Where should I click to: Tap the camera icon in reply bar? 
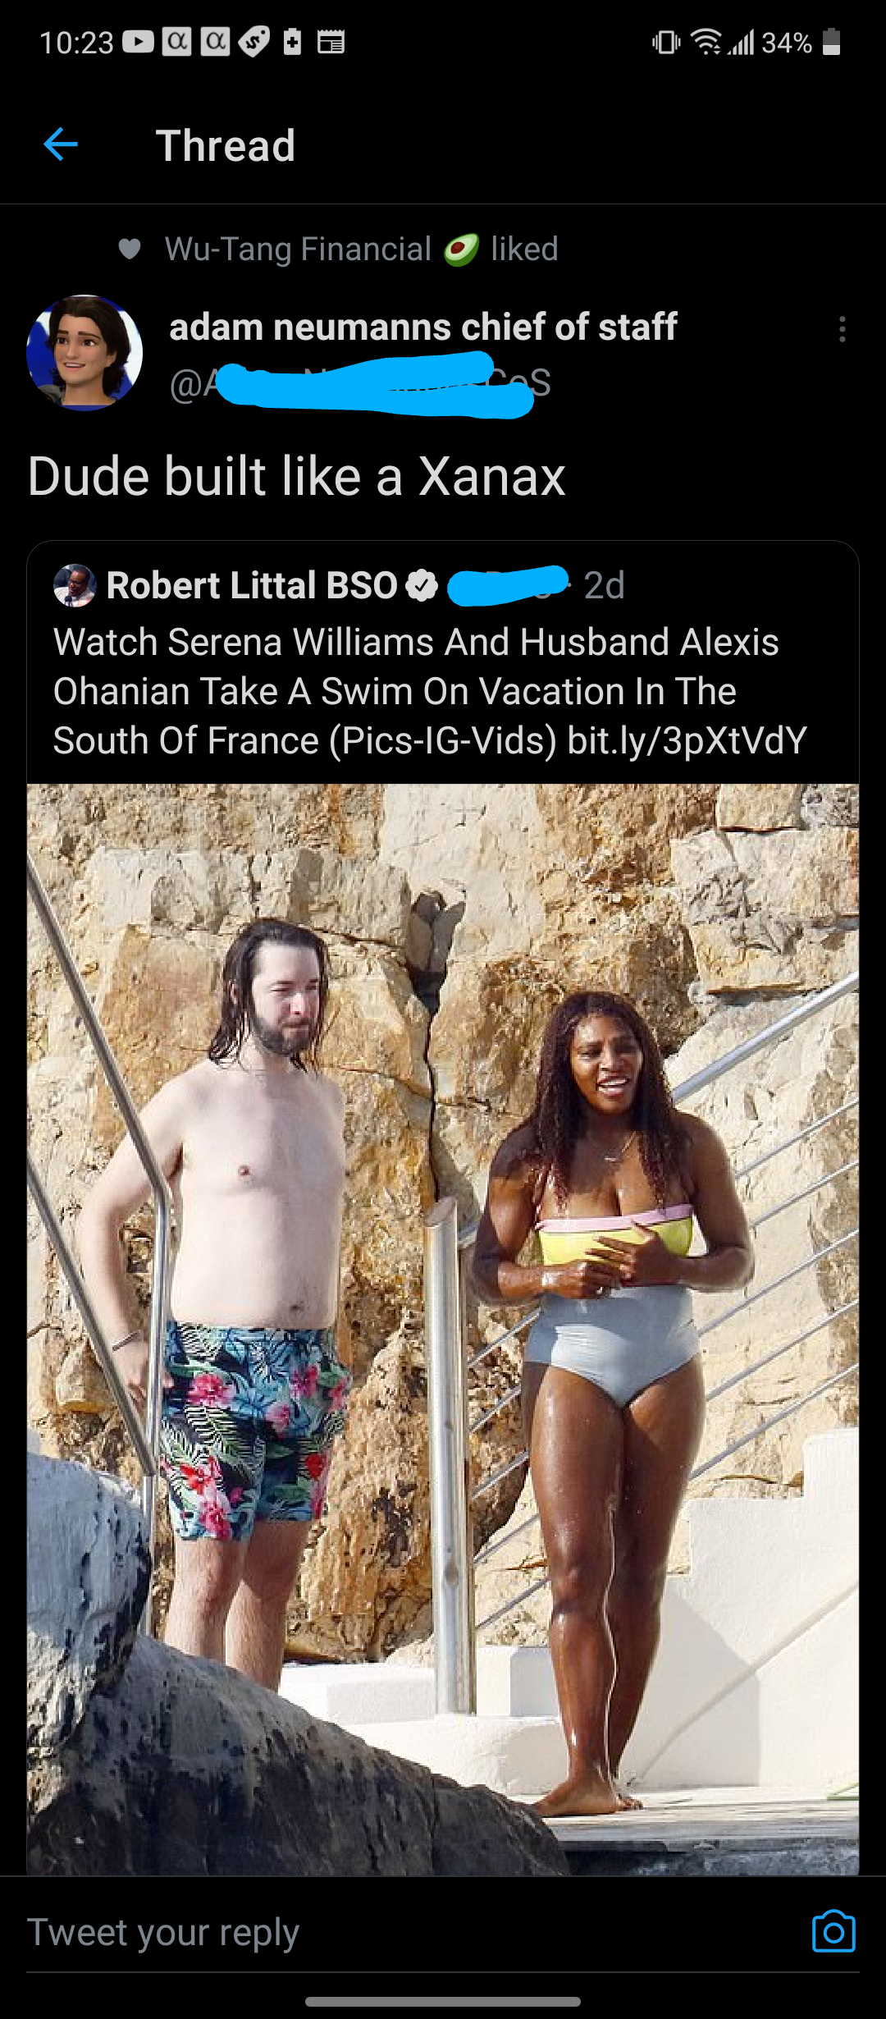pos(833,1931)
